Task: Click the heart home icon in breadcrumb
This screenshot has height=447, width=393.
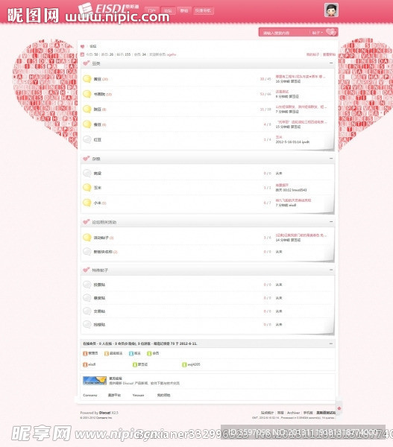Action: tap(83, 46)
